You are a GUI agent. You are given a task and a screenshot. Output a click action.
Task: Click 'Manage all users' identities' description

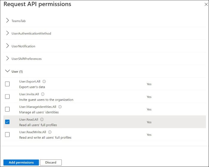click(x=39, y=113)
